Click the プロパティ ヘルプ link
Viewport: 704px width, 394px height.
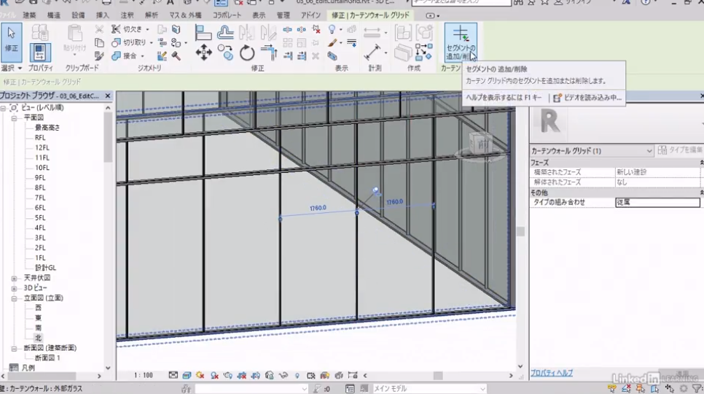pos(551,373)
